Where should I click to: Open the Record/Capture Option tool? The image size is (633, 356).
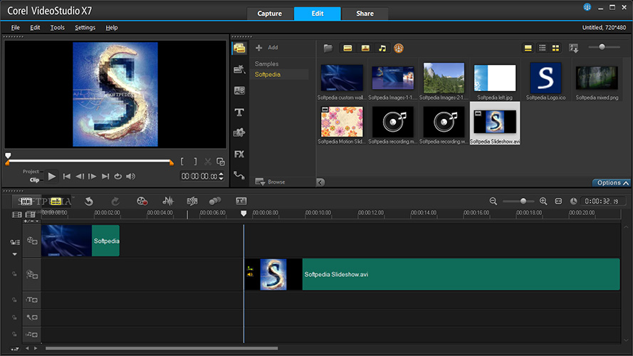[x=142, y=201]
